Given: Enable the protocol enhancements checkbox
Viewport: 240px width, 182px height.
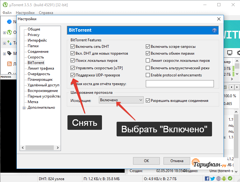Looking at the screenshot, I should point(148,75).
